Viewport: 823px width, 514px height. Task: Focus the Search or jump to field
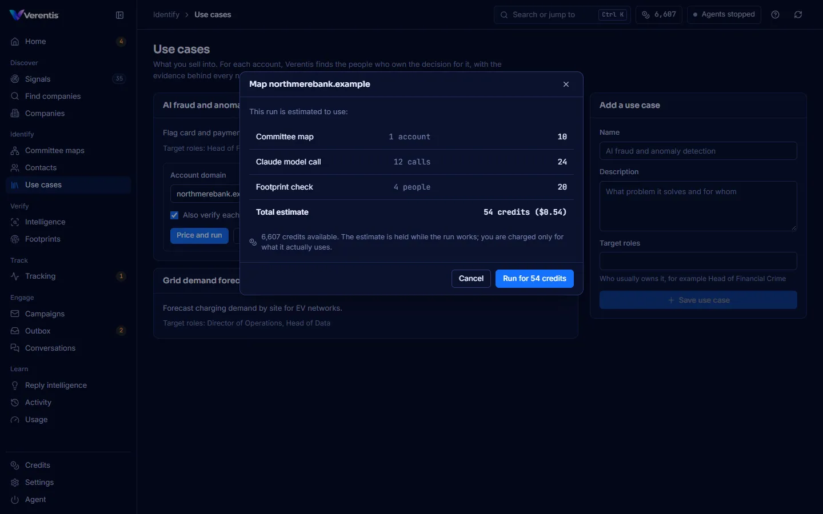coord(562,15)
